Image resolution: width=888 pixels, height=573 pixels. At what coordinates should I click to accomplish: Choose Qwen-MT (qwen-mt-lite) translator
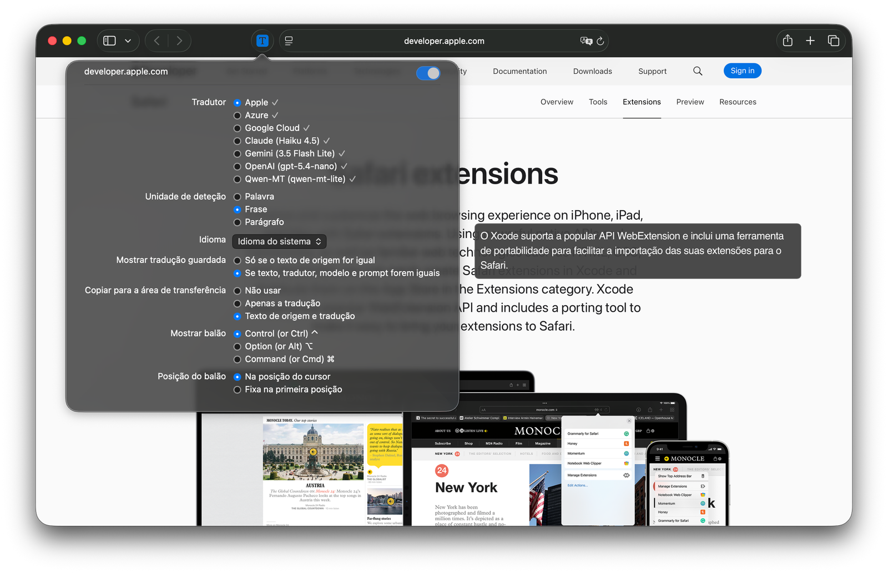click(238, 179)
